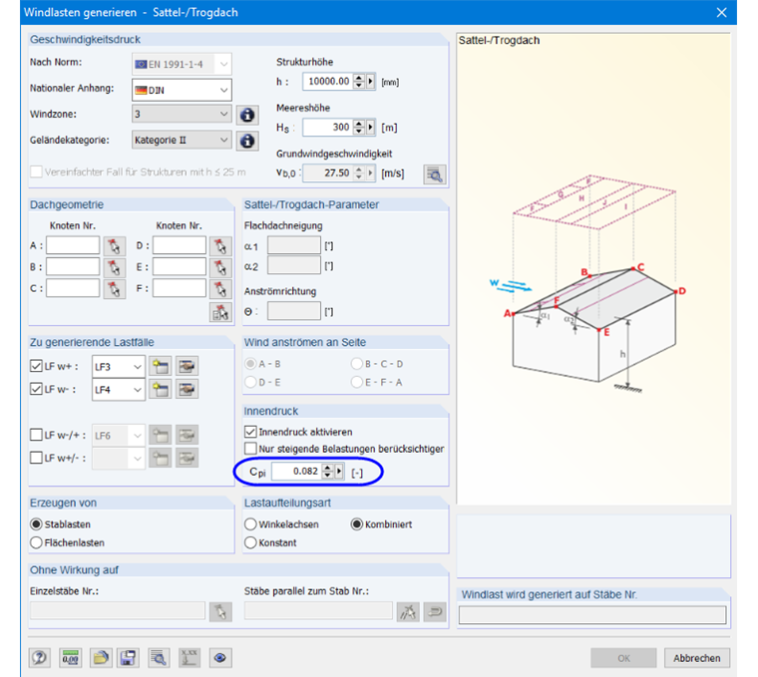Pick node C graphically

pos(114,289)
